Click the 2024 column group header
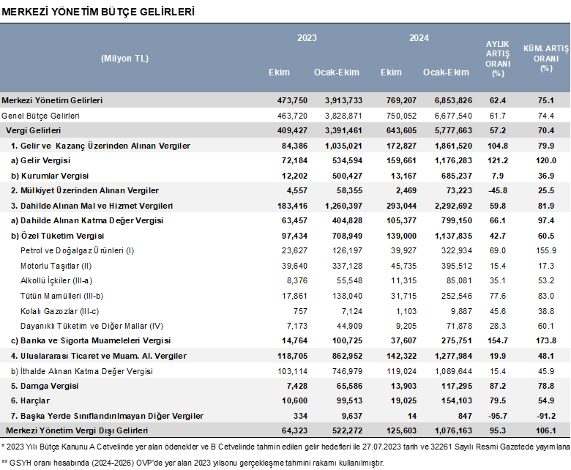This screenshot has width=571, height=470. coord(419,38)
